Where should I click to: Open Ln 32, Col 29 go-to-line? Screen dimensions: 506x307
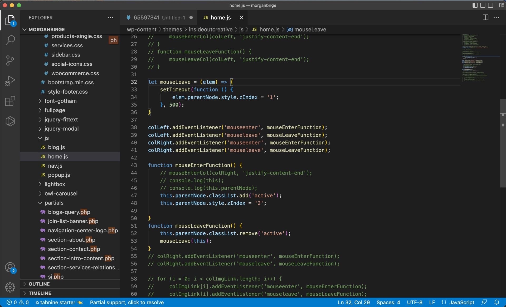coord(354,303)
